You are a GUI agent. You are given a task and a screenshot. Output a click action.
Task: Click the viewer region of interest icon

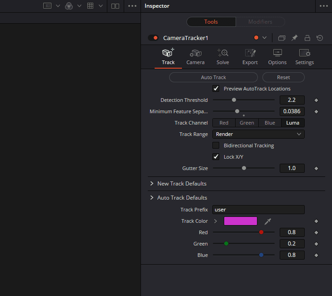(x=47, y=6)
